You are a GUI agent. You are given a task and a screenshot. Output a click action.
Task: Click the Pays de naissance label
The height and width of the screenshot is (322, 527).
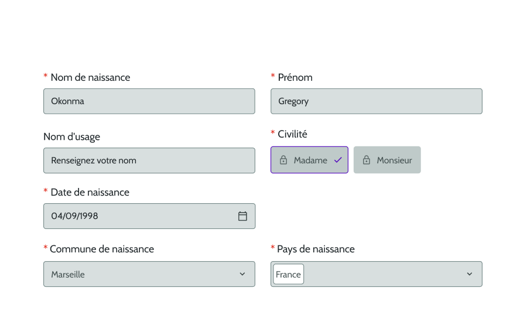[x=316, y=249]
